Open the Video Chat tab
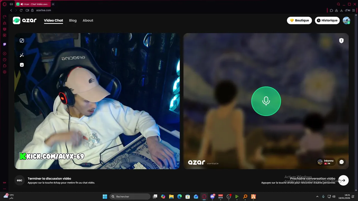Screen dimensions: 358x201 click(x=53, y=20)
